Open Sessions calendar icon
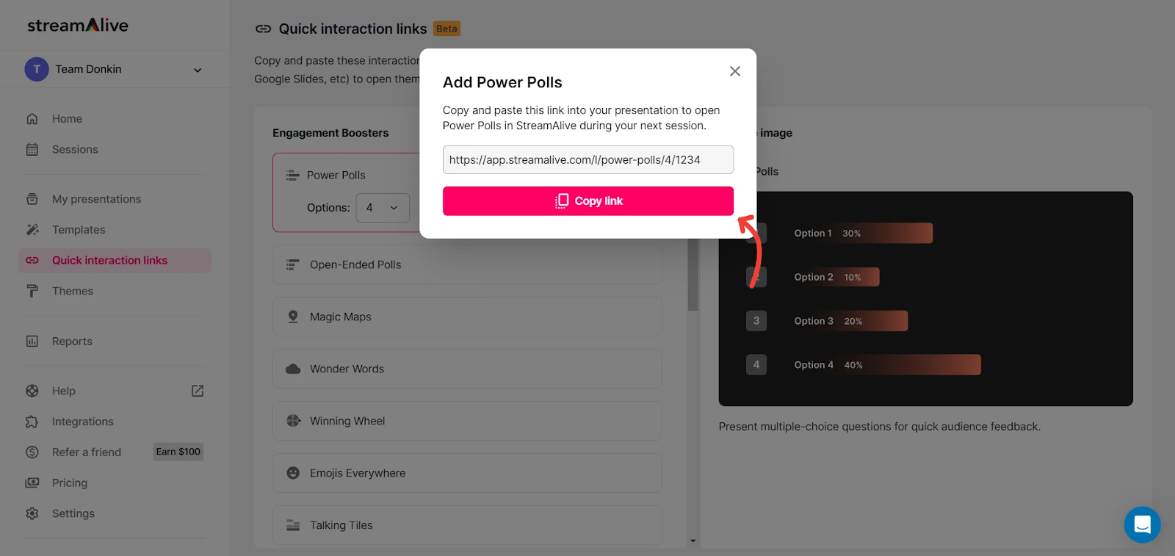1175x556 pixels. click(32, 150)
